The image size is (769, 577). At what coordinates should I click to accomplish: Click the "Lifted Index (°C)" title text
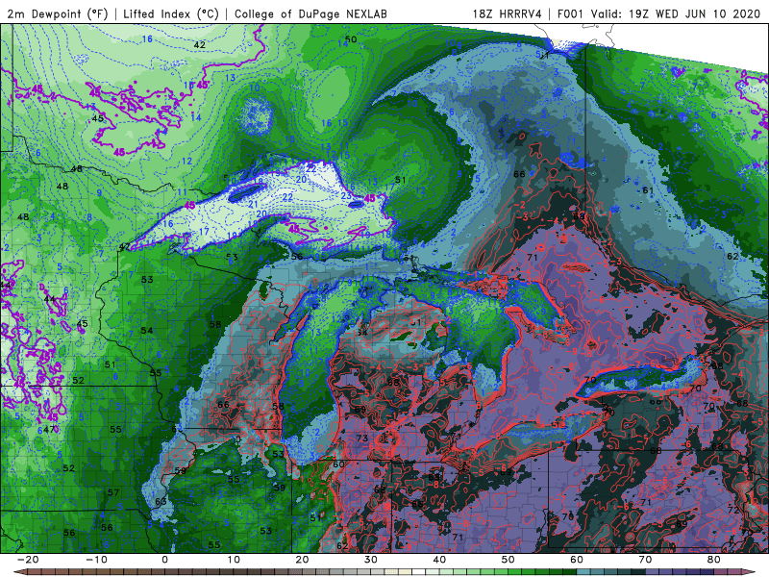171,13
